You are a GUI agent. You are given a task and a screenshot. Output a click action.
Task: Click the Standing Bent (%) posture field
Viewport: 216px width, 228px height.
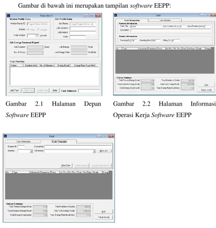point(157,41)
